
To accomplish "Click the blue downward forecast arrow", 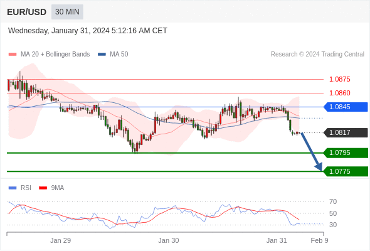I will coord(312,152).
